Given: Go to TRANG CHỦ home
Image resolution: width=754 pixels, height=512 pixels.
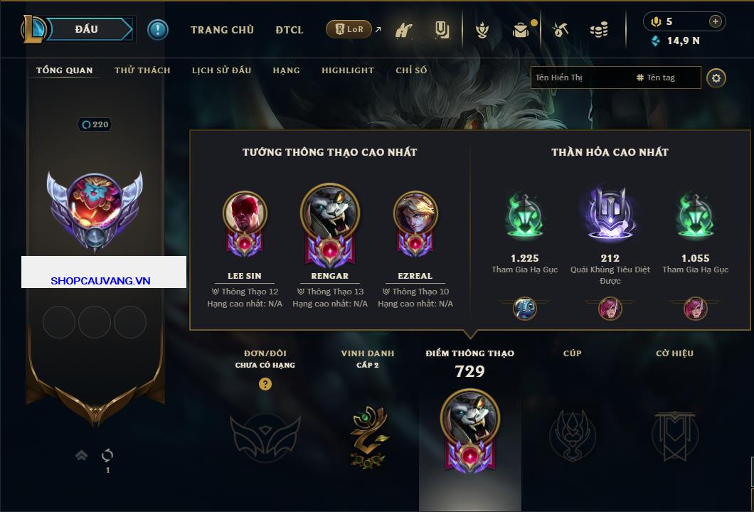Looking at the screenshot, I should tap(222, 30).
